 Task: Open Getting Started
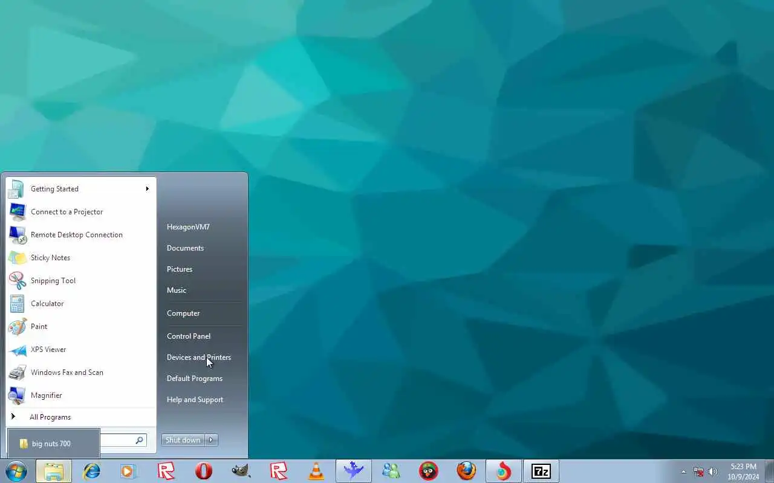pos(81,189)
